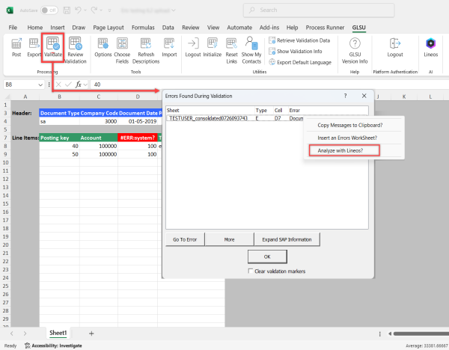Add a new sheet with plus icon
Image resolution: width=449 pixels, height=350 pixels.
91,334
